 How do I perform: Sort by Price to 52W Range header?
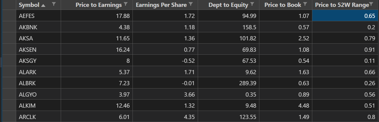click(342, 5)
